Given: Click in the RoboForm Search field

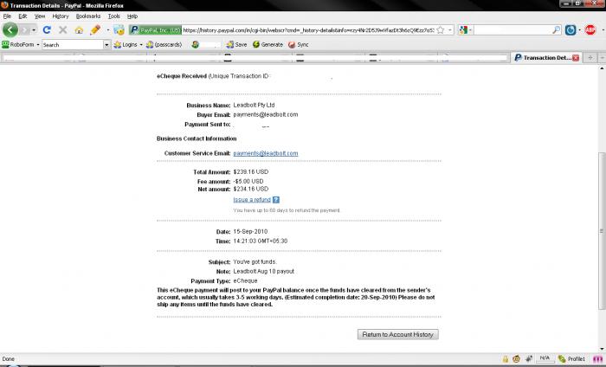Looking at the screenshot, I should click(x=72, y=45).
